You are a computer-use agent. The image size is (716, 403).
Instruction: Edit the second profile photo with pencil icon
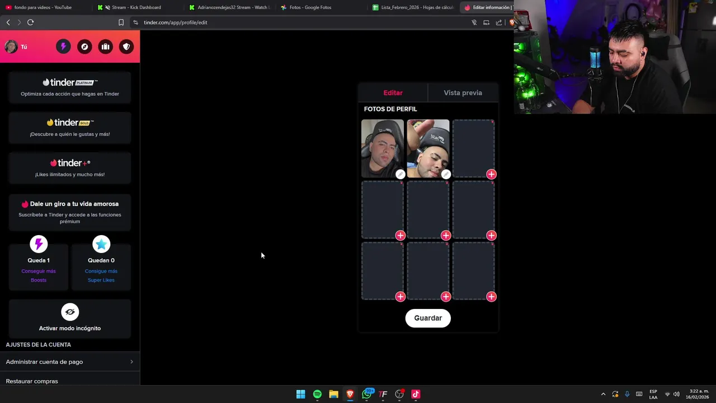click(x=446, y=174)
